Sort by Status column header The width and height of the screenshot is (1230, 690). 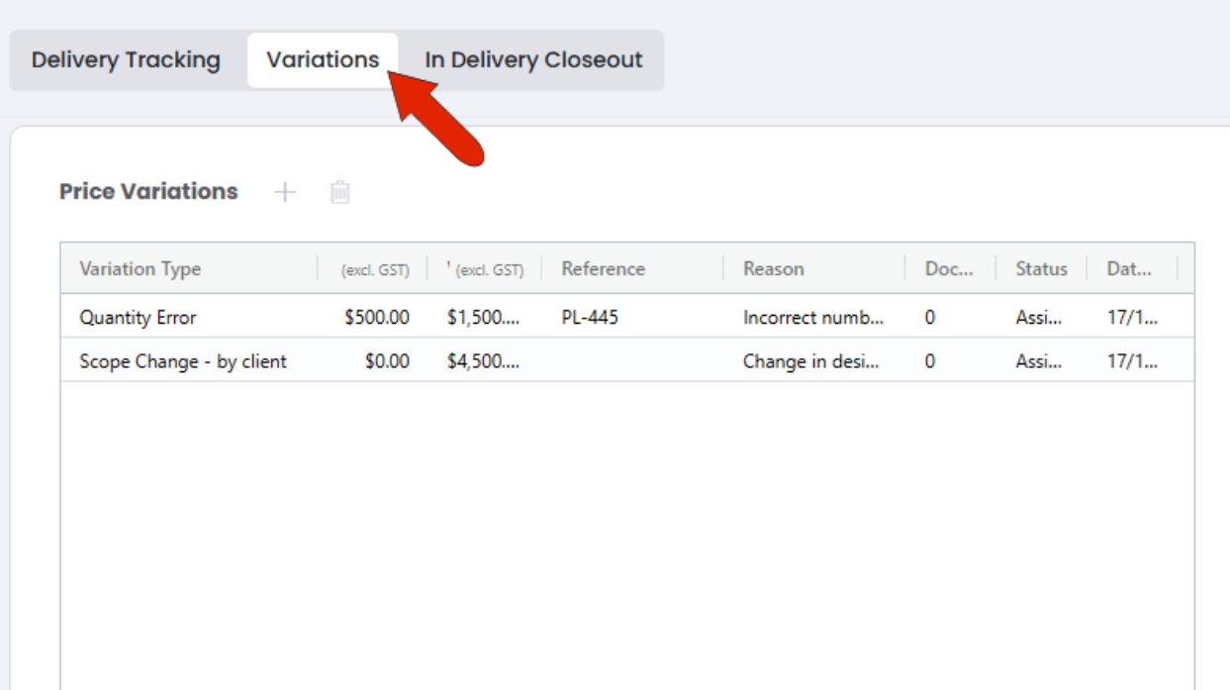(x=1041, y=268)
